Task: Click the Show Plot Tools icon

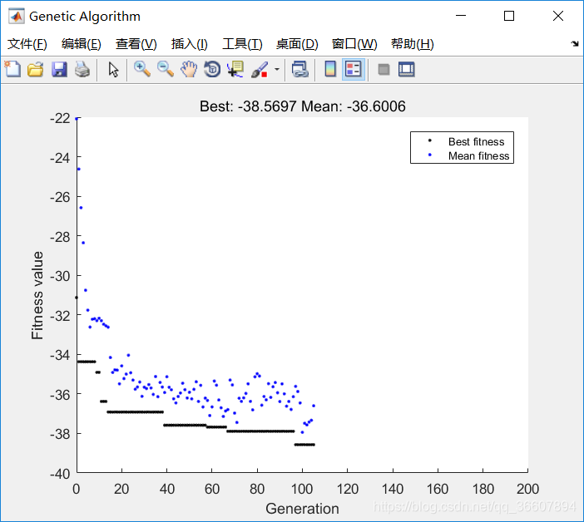Action: click(406, 70)
